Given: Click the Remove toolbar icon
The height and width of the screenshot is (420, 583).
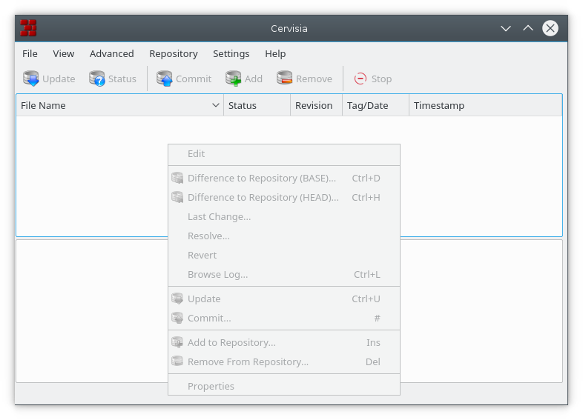Looking at the screenshot, I should point(284,79).
